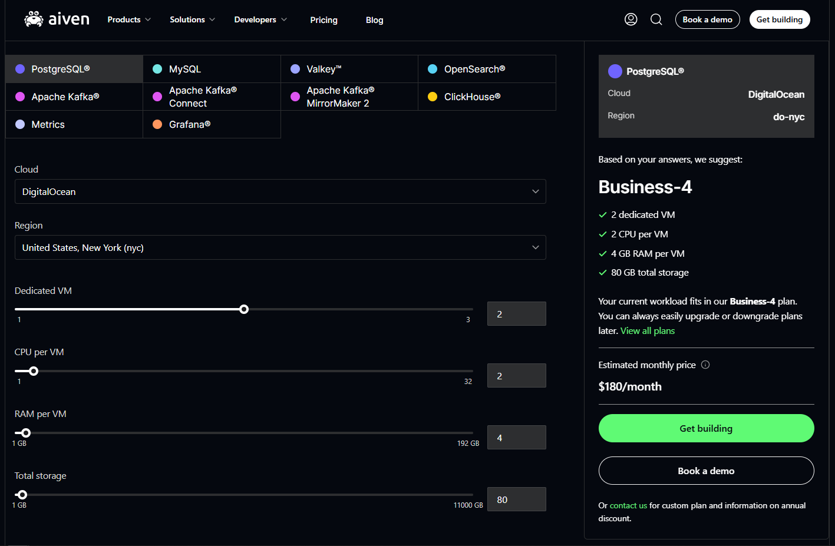This screenshot has width=835, height=546.
Task: Select the Apache Kafka Connect option
Action: tap(212, 97)
